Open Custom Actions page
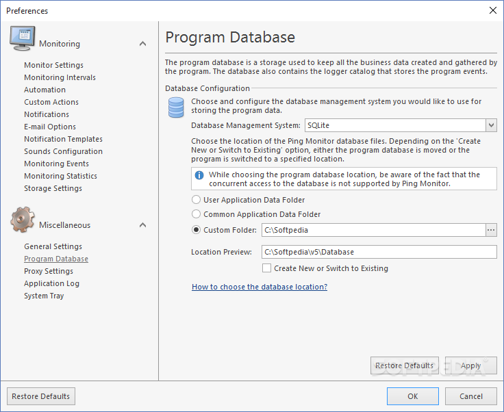Viewport: 504px width, 412px height. click(51, 102)
